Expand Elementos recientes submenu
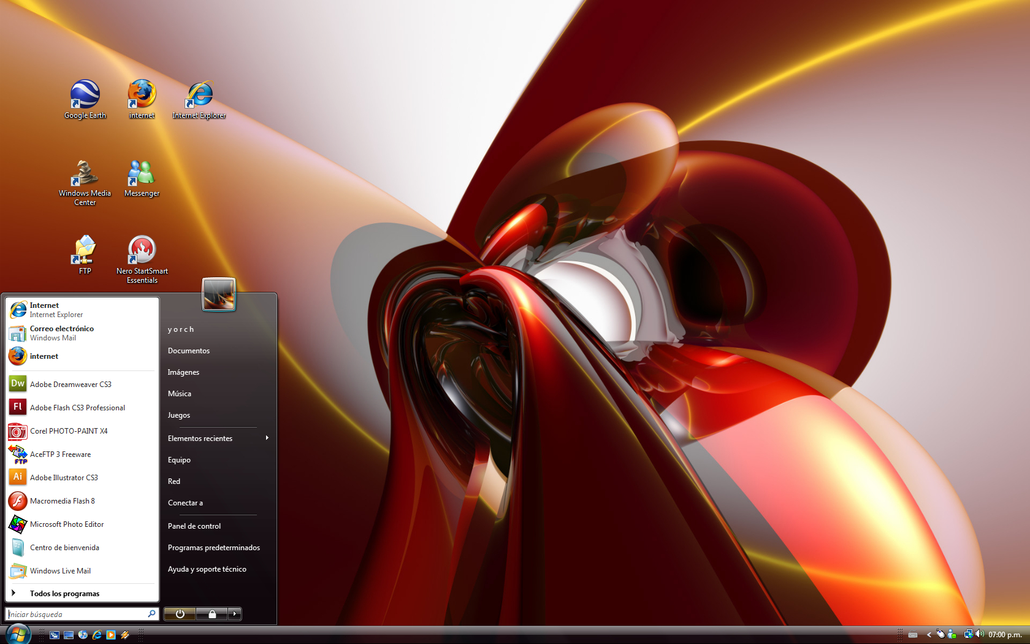The image size is (1030, 644). pyautogui.click(x=218, y=438)
